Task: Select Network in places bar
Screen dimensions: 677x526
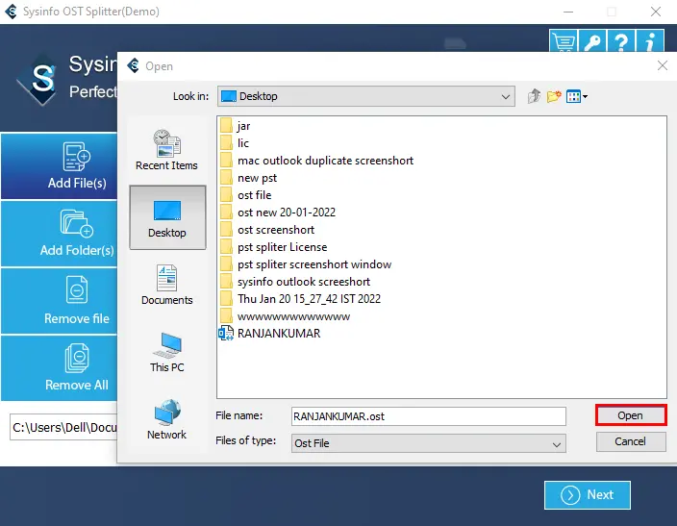Action: (166, 420)
